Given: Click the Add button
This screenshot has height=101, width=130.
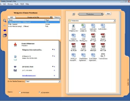Looking at the screenshot, I should 12,17.
